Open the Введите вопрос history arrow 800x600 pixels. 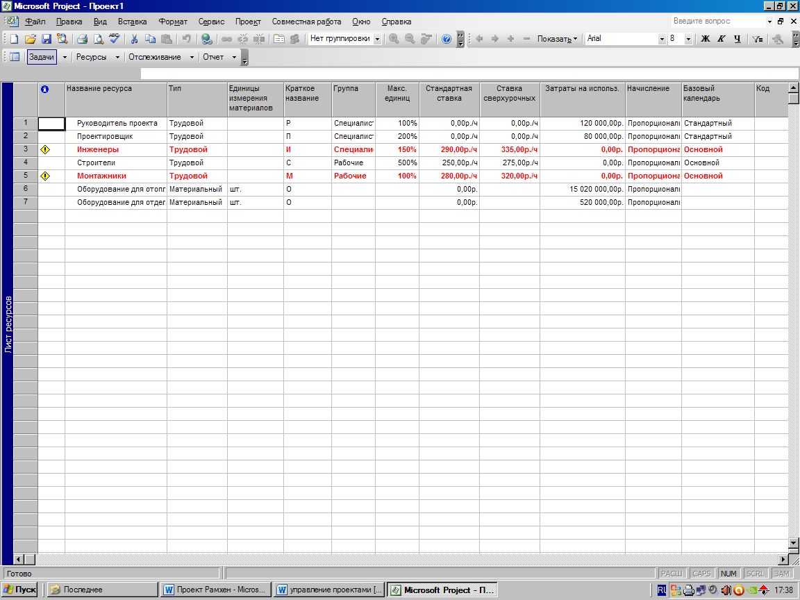(769, 22)
